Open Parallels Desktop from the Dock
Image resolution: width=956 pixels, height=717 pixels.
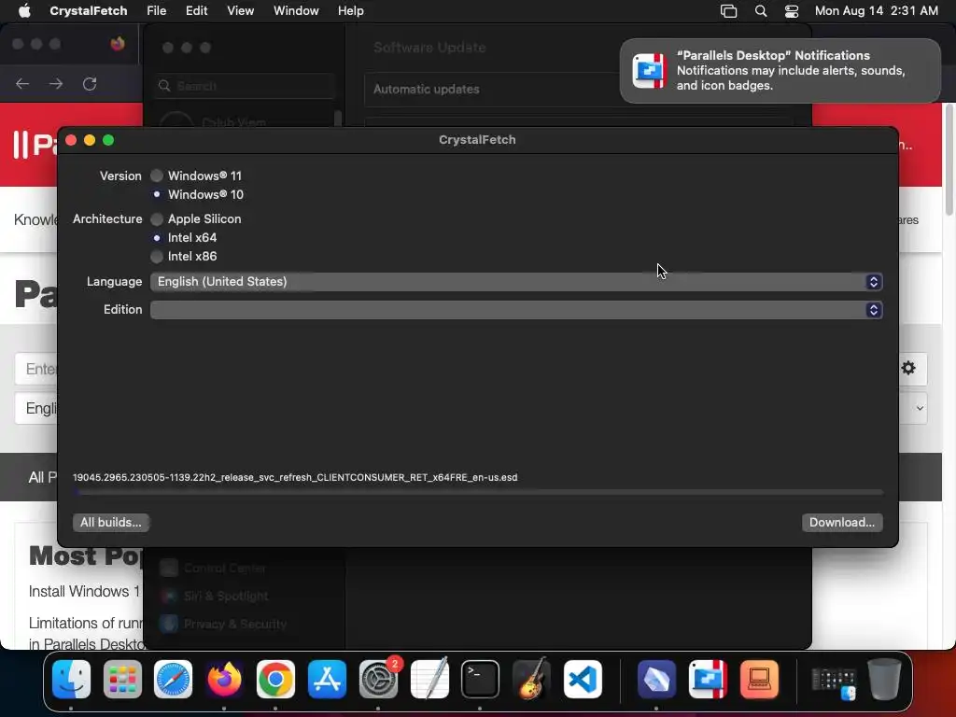point(708,679)
